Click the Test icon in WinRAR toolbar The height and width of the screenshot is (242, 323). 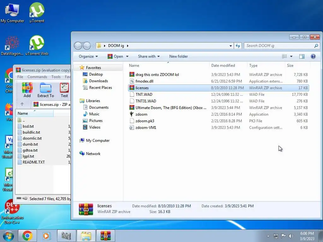click(64, 90)
